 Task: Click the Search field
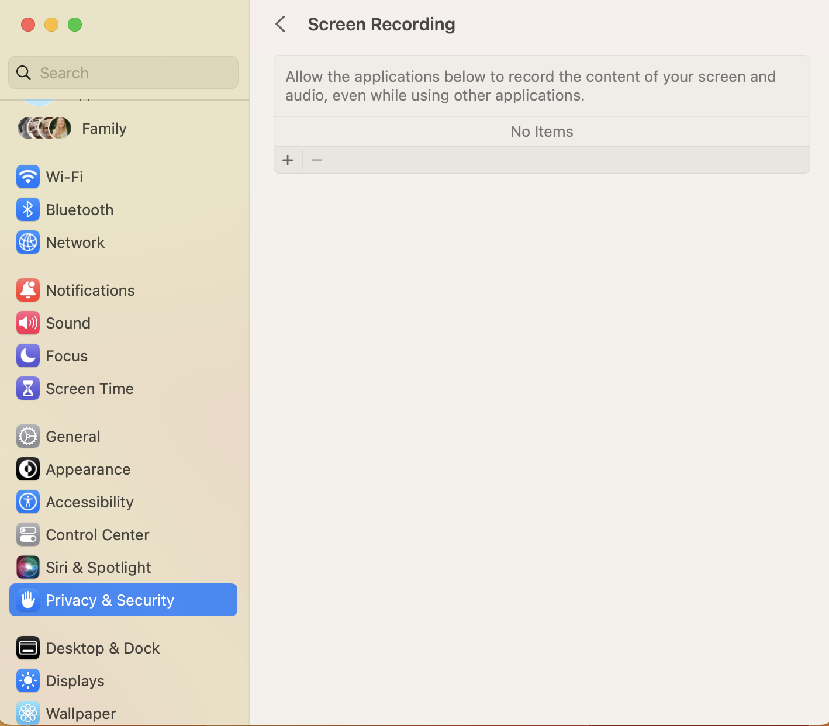pos(134,72)
